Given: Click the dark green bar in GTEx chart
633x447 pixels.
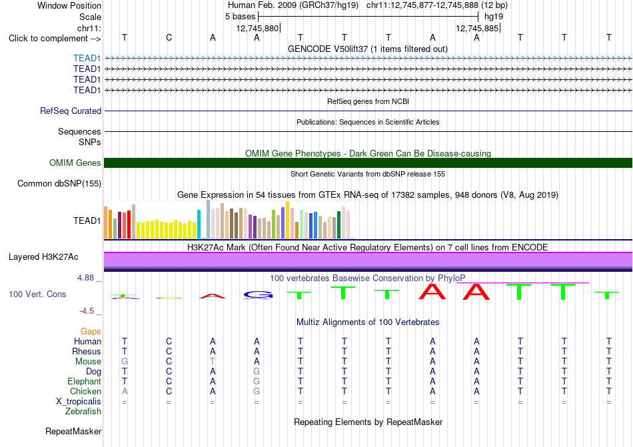Looking at the screenshot, I should tap(338, 224).
